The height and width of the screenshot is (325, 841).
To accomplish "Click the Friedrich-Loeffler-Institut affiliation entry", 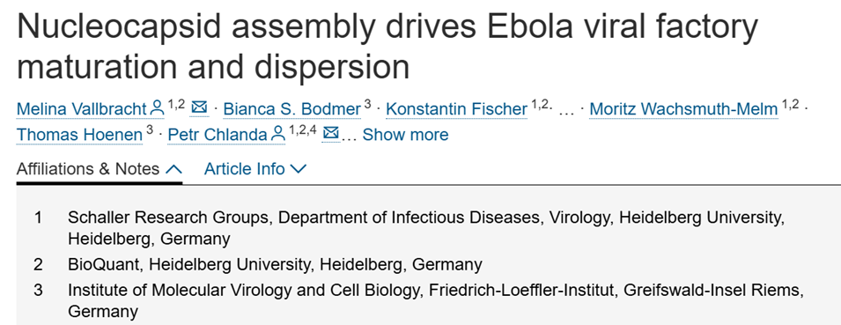I will 436,301.
